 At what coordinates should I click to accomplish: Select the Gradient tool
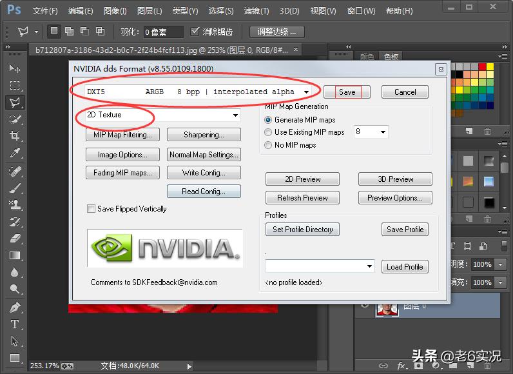pyautogui.click(x=14, y=255)
